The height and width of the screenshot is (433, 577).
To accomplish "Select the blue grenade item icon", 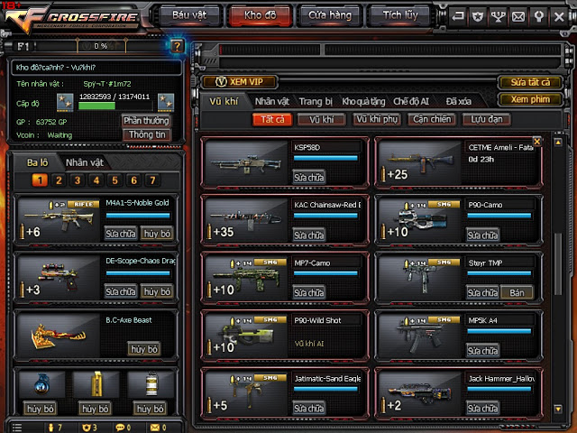I will (x=41, y=385).
